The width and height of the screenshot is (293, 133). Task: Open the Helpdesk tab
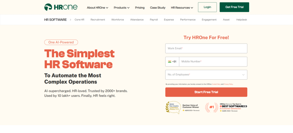241,20
